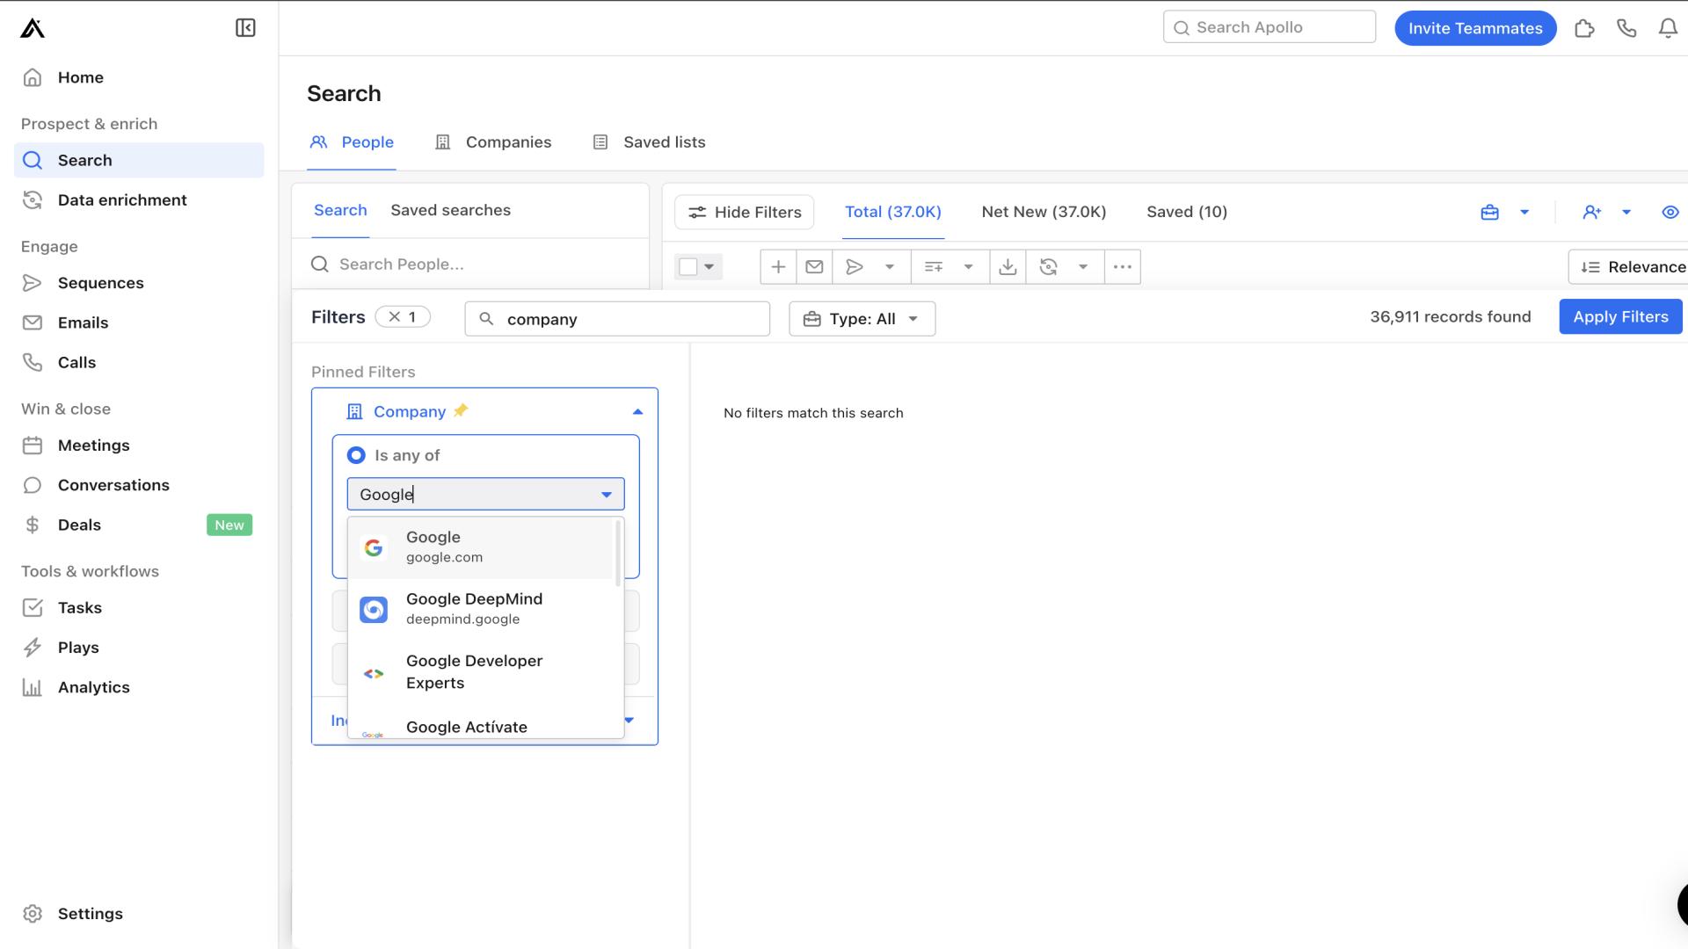Image resolution: width=1688 pixels, height=949 pixels.
Task: Click the yellow pin on Company filter
Action: [461, 410]
